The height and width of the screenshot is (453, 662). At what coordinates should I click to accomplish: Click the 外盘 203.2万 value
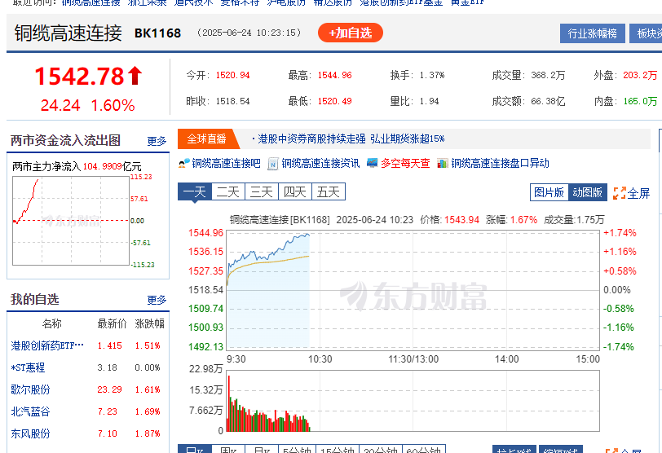(x=640, y=75)
